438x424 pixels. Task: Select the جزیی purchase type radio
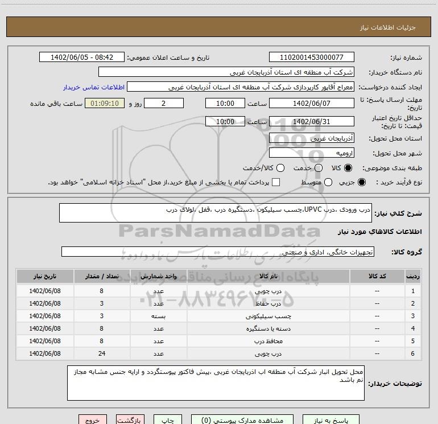(361, 182)
